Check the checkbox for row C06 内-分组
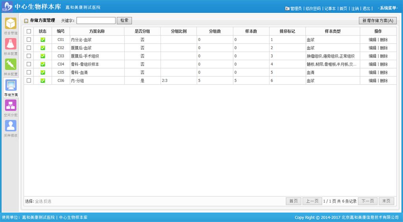The image size is (403, 222). [x=29, y=80]
